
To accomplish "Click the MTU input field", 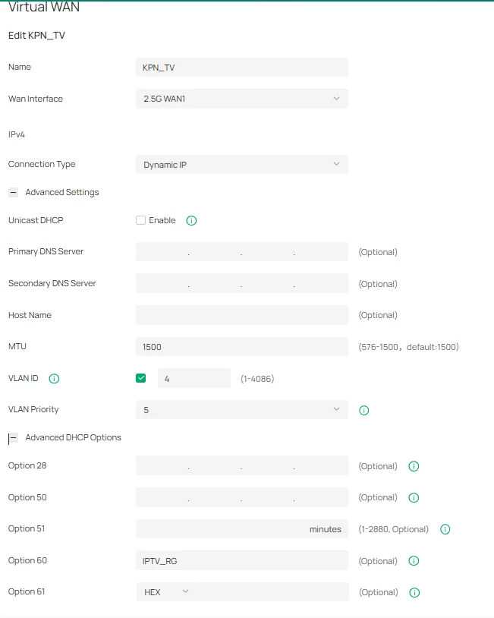I will point(241,347).
